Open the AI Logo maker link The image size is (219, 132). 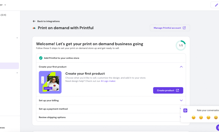pyautogui.click(x=108, y=81)
